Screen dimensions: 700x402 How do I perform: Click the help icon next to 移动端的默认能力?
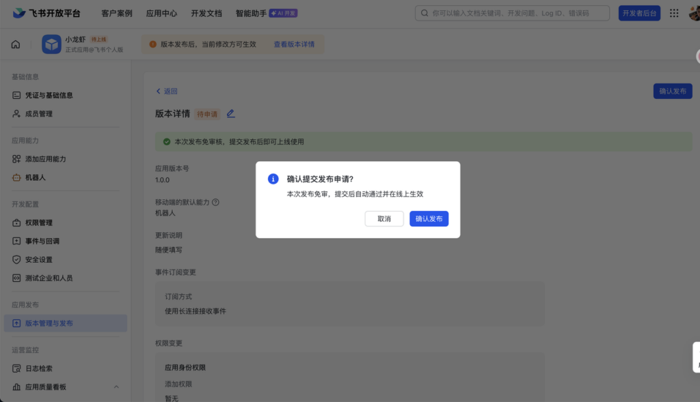click(215, 202)
